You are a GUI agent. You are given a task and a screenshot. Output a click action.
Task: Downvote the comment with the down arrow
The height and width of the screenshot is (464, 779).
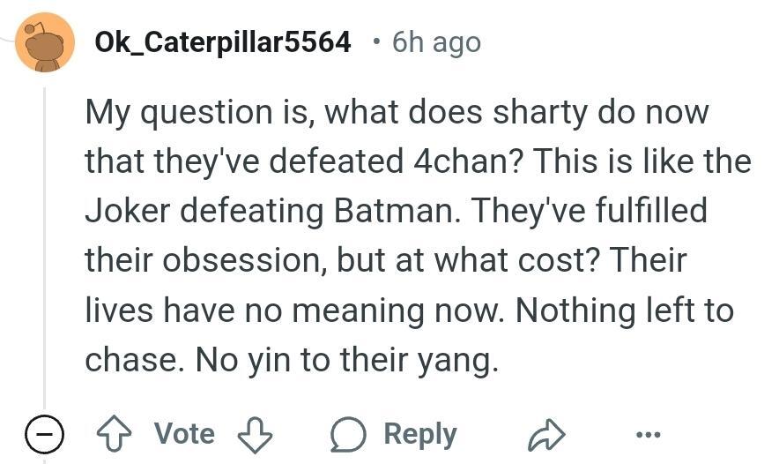(x=256, y=434)
